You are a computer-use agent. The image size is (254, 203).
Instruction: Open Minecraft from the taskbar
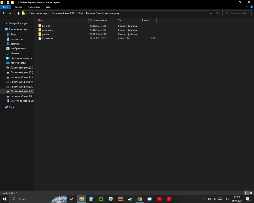[101, 199]
